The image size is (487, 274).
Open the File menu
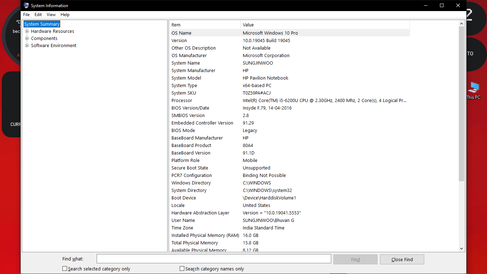click(x=26, y=15)
